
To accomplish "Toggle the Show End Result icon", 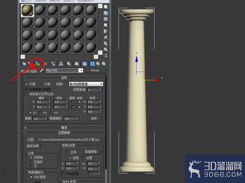I will click(92, 64).
